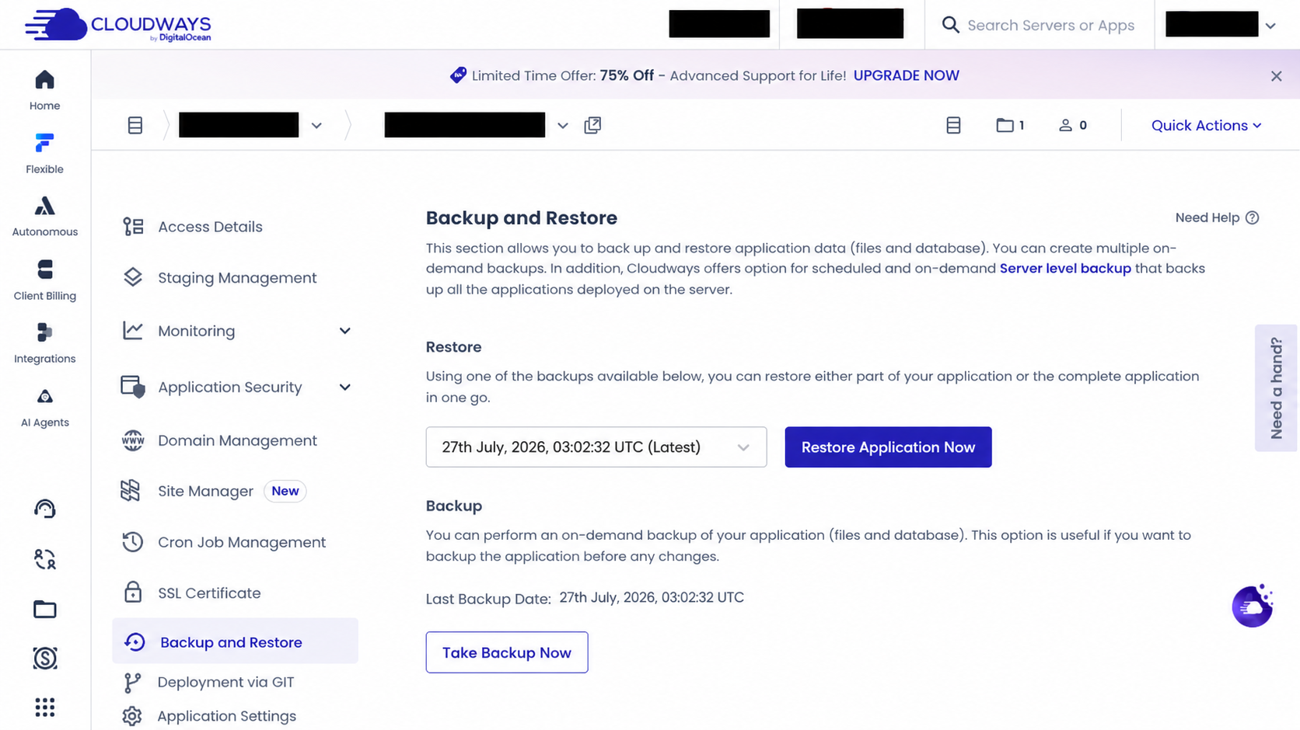This screenshot has height=730, width=1300.
Task: Click the headset support icon
Action: coord(45,509)
